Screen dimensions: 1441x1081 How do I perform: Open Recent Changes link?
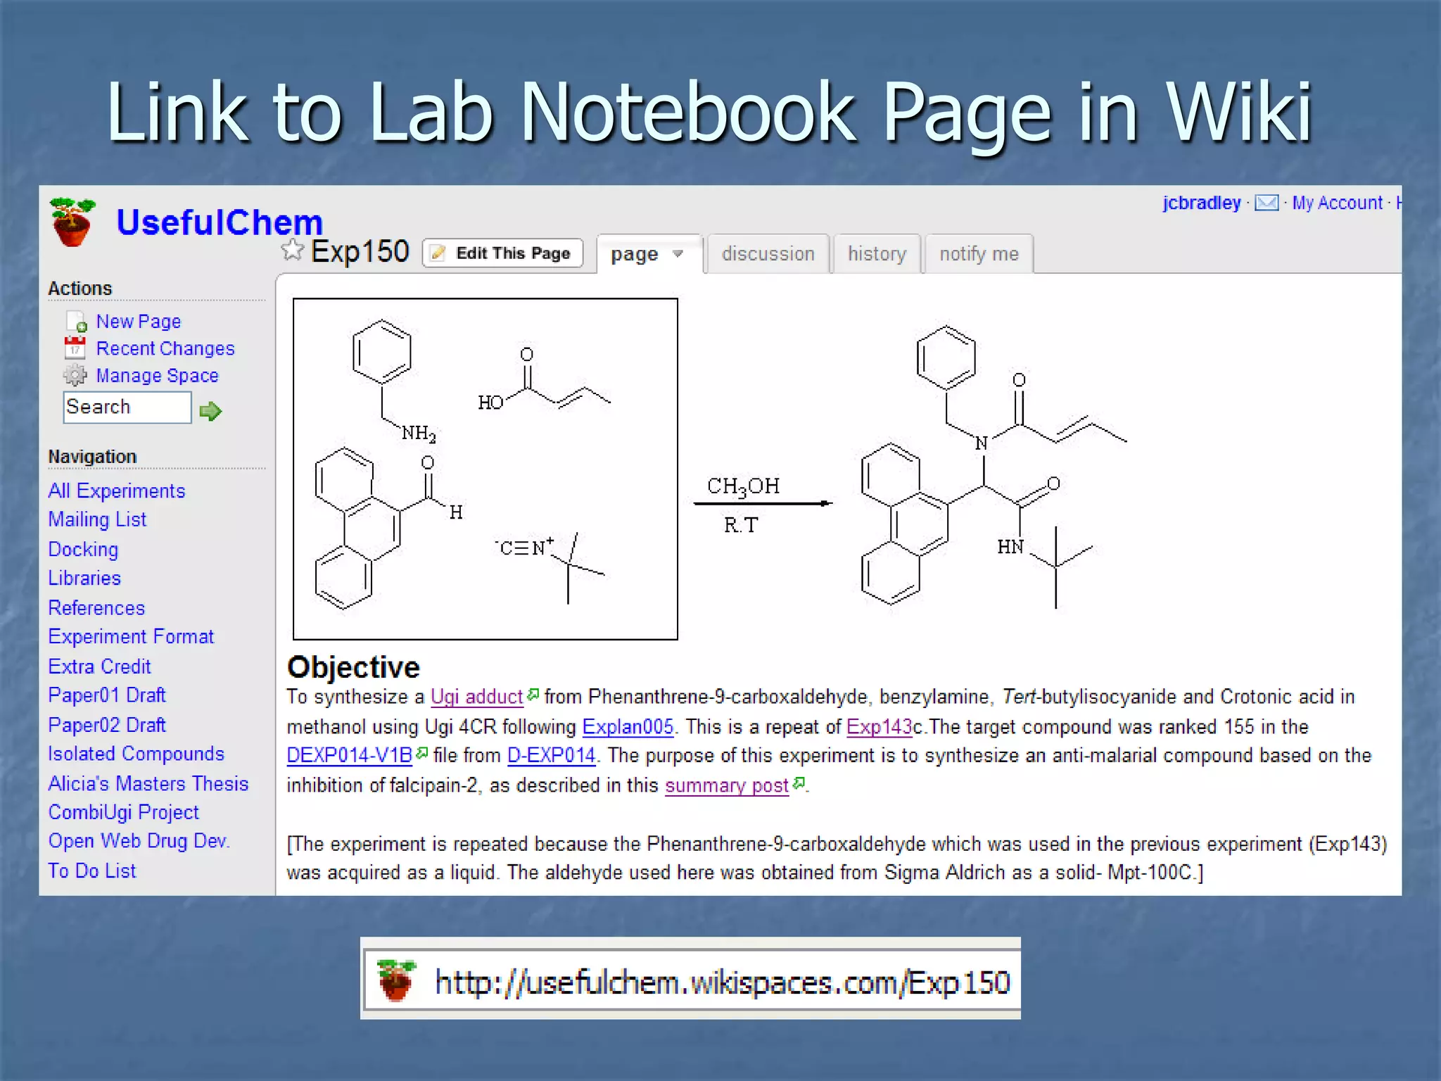click(x=165, y=348)
